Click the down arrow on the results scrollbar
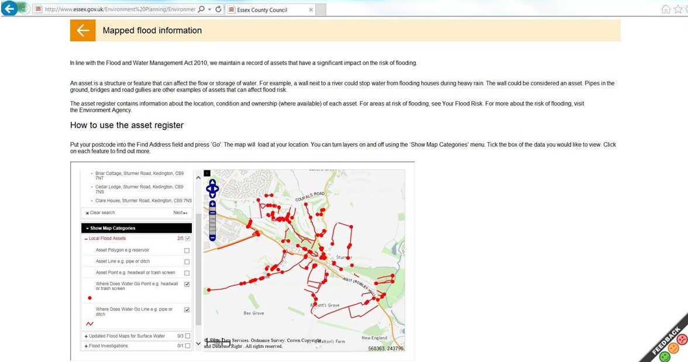The height and width of the screenshot is (362, 688). (198, 343)
